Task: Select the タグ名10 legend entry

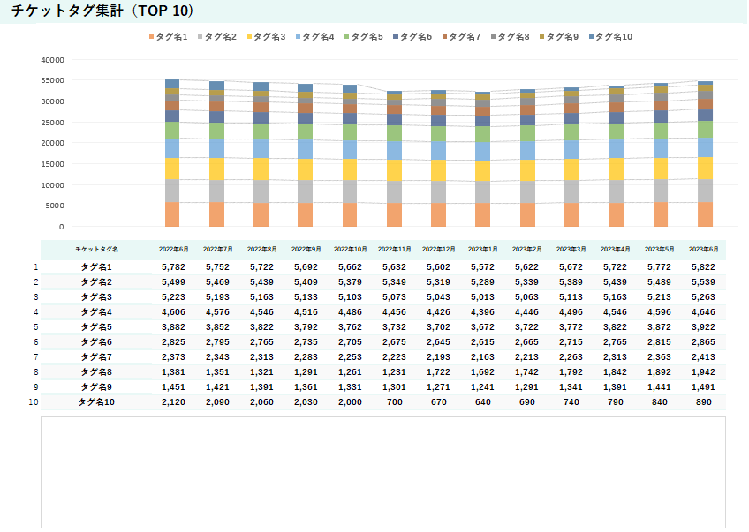Action: click(614, 37)
